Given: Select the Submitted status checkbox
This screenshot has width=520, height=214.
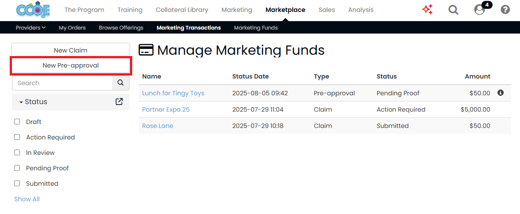Looking at the screenshot, I should coord(17,184).
